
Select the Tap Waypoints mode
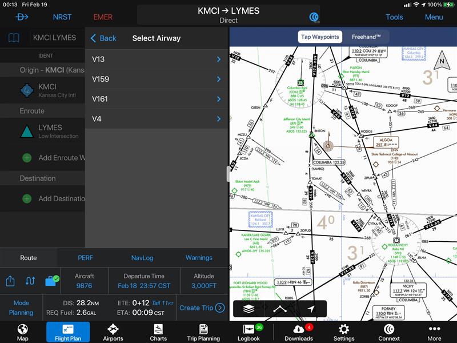[x=320, y=37]
